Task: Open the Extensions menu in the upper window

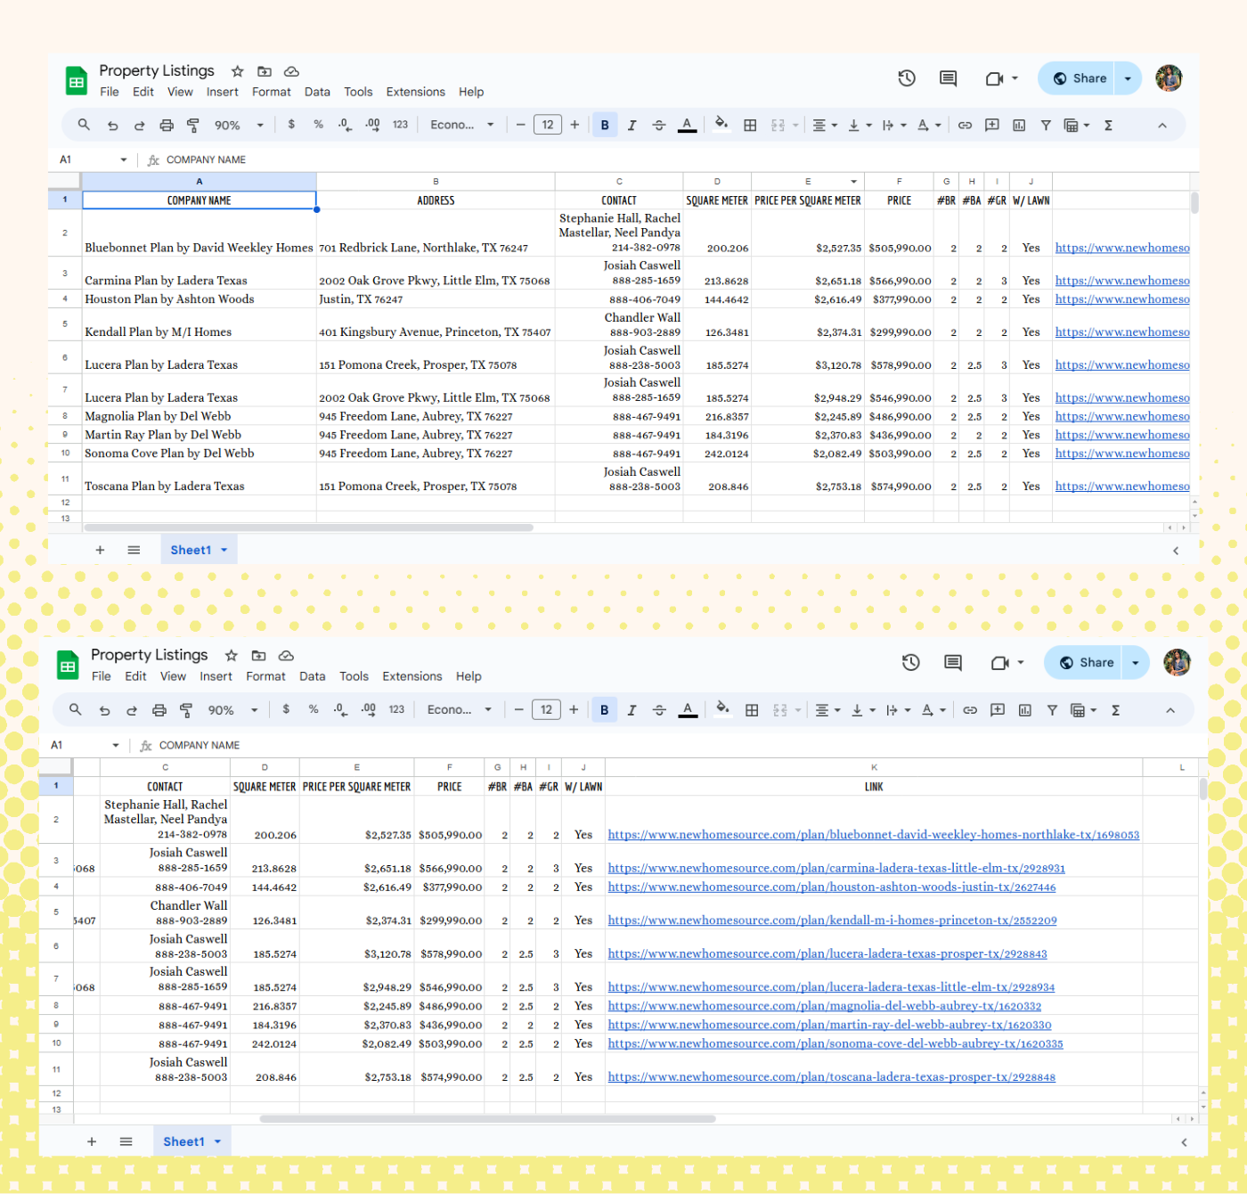Action: [x=415, y=92]
